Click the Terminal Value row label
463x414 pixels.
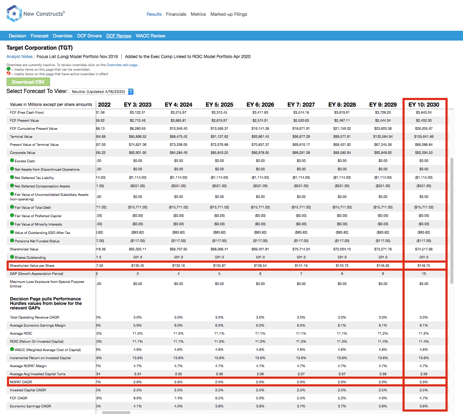pyautogui.click(x=21, y=137)
